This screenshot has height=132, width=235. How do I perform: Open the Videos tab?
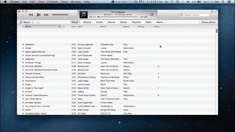click(x=123, y=22)
